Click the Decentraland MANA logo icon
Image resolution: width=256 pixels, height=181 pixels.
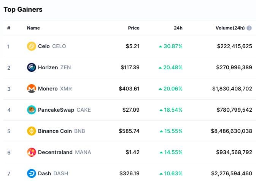point(32,152)
